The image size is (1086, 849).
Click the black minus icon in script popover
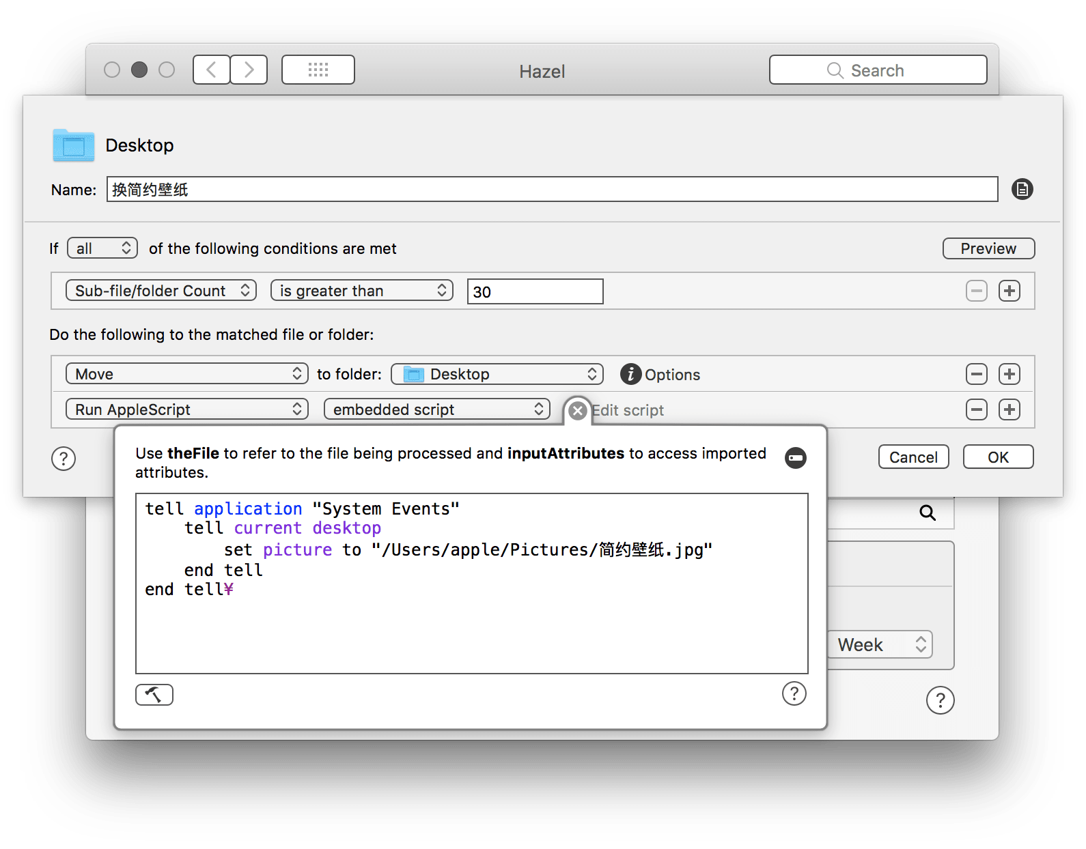click(x=795, y=457)
